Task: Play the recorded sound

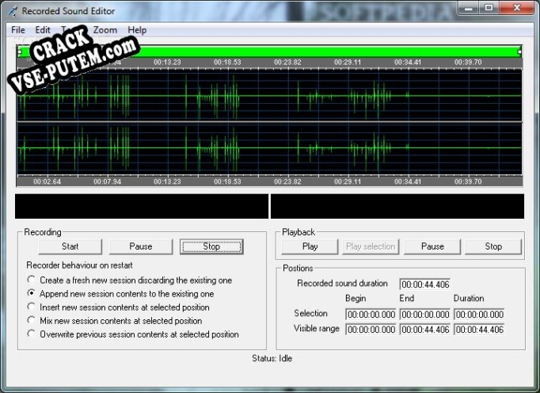Action: pyautogui.click(x=310, y=246)
